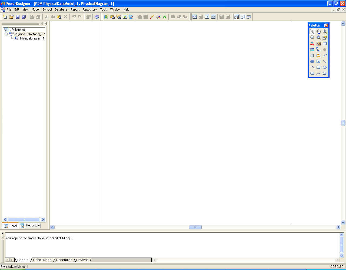Screen dimensions: 346x270
Task: Collapse the PhysicalDataModel_1 tree node
Action: pyautogui.click(x=6, y=34)
